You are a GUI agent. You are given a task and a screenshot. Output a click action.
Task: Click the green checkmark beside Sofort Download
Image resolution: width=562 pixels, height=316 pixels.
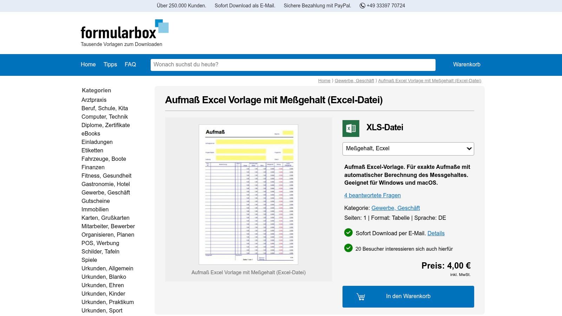coord(348,232)
